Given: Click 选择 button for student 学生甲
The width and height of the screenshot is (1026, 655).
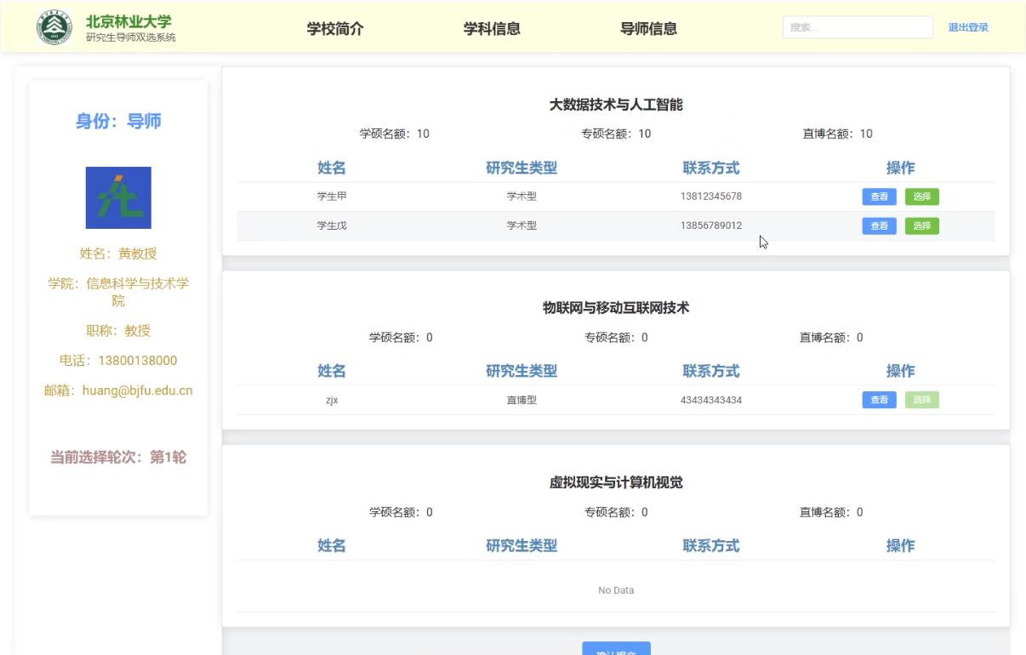Looking at the screenshot, I should 922,196.
